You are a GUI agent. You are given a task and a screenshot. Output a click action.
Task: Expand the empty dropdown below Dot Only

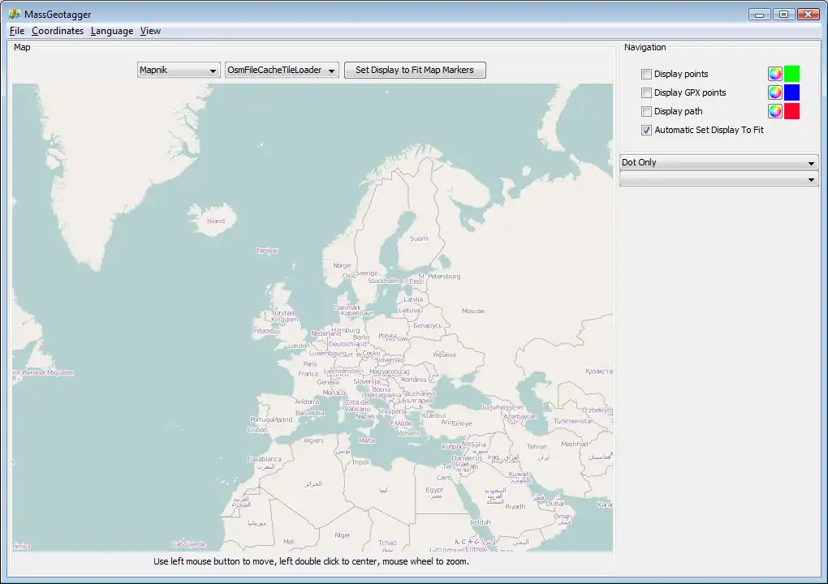(718, 179)
